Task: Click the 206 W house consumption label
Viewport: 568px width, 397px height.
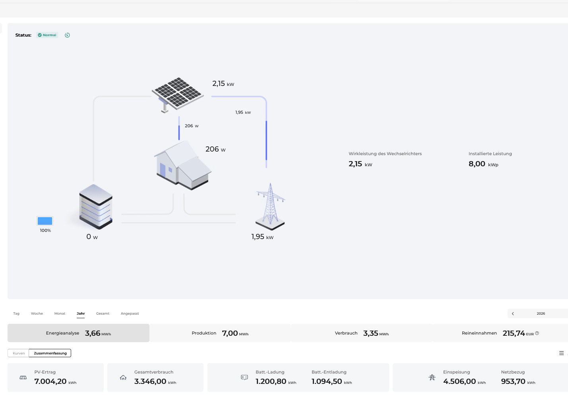Action: point(215,149)
